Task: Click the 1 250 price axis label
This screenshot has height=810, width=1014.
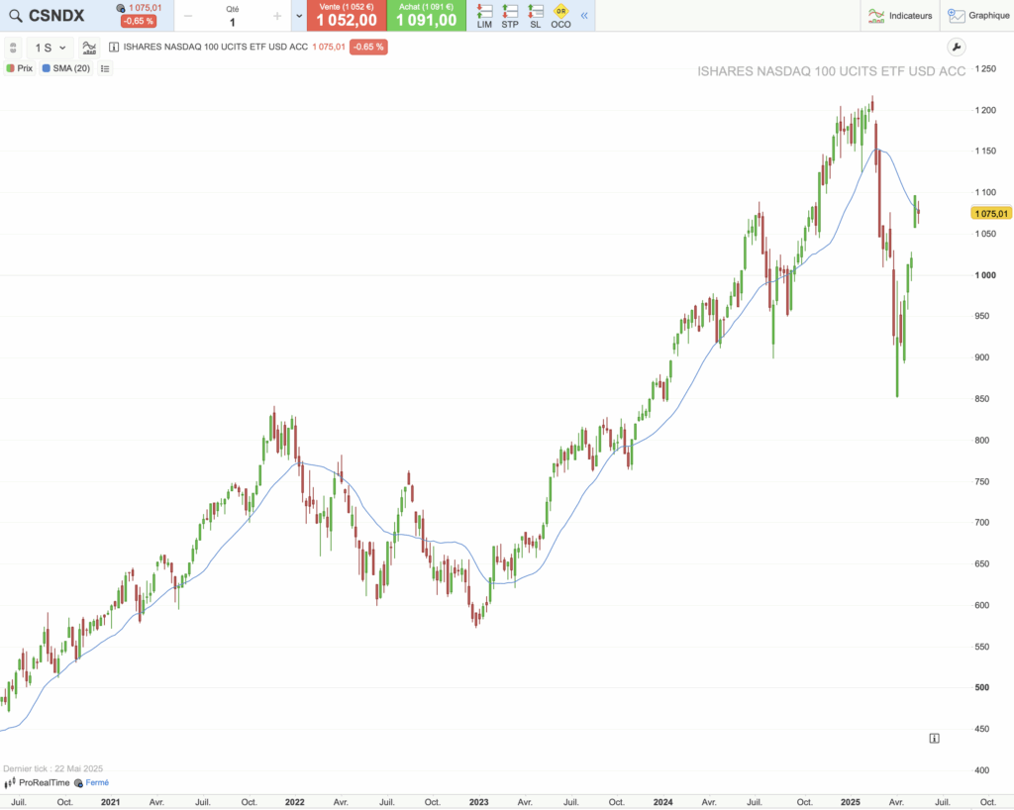Action: pyautogui.click(x=985, y=68)
